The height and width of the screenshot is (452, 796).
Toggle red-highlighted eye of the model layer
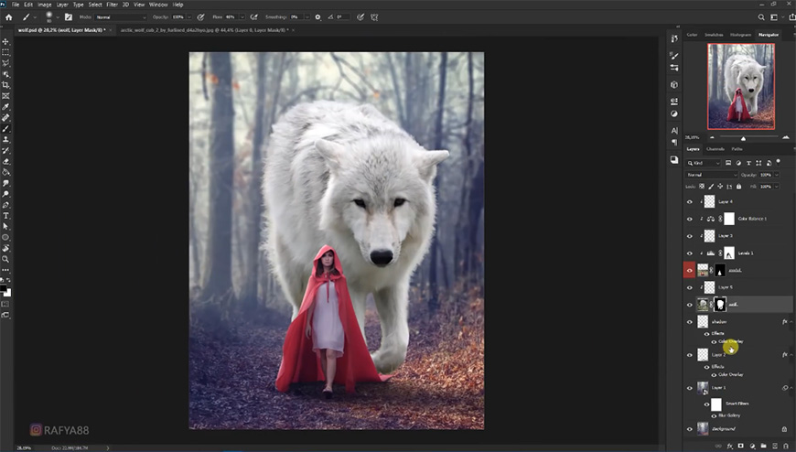[689, 270]
